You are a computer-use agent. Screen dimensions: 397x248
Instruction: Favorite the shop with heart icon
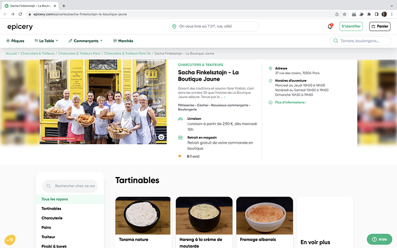pyautogui.click(x=161, y=137)
